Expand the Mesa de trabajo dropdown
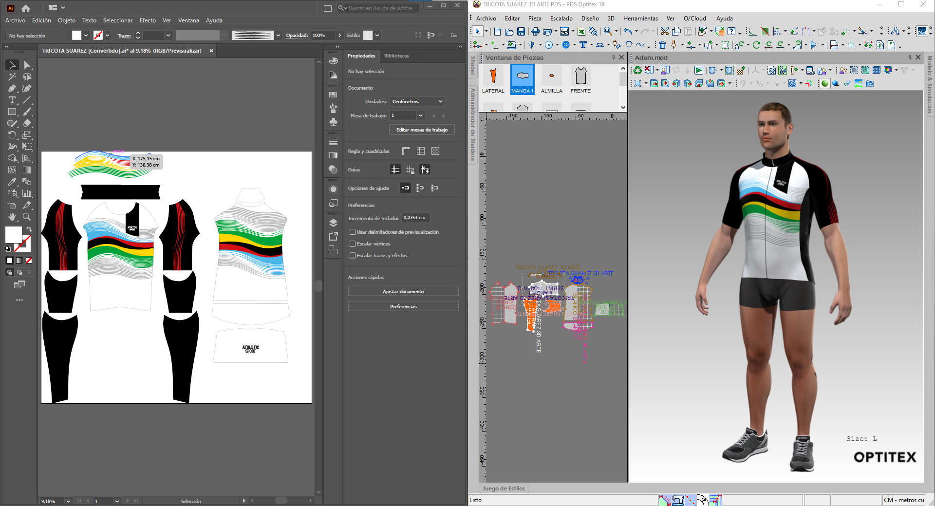The height and width of the screenshot is (506, 935). point(420,115)
